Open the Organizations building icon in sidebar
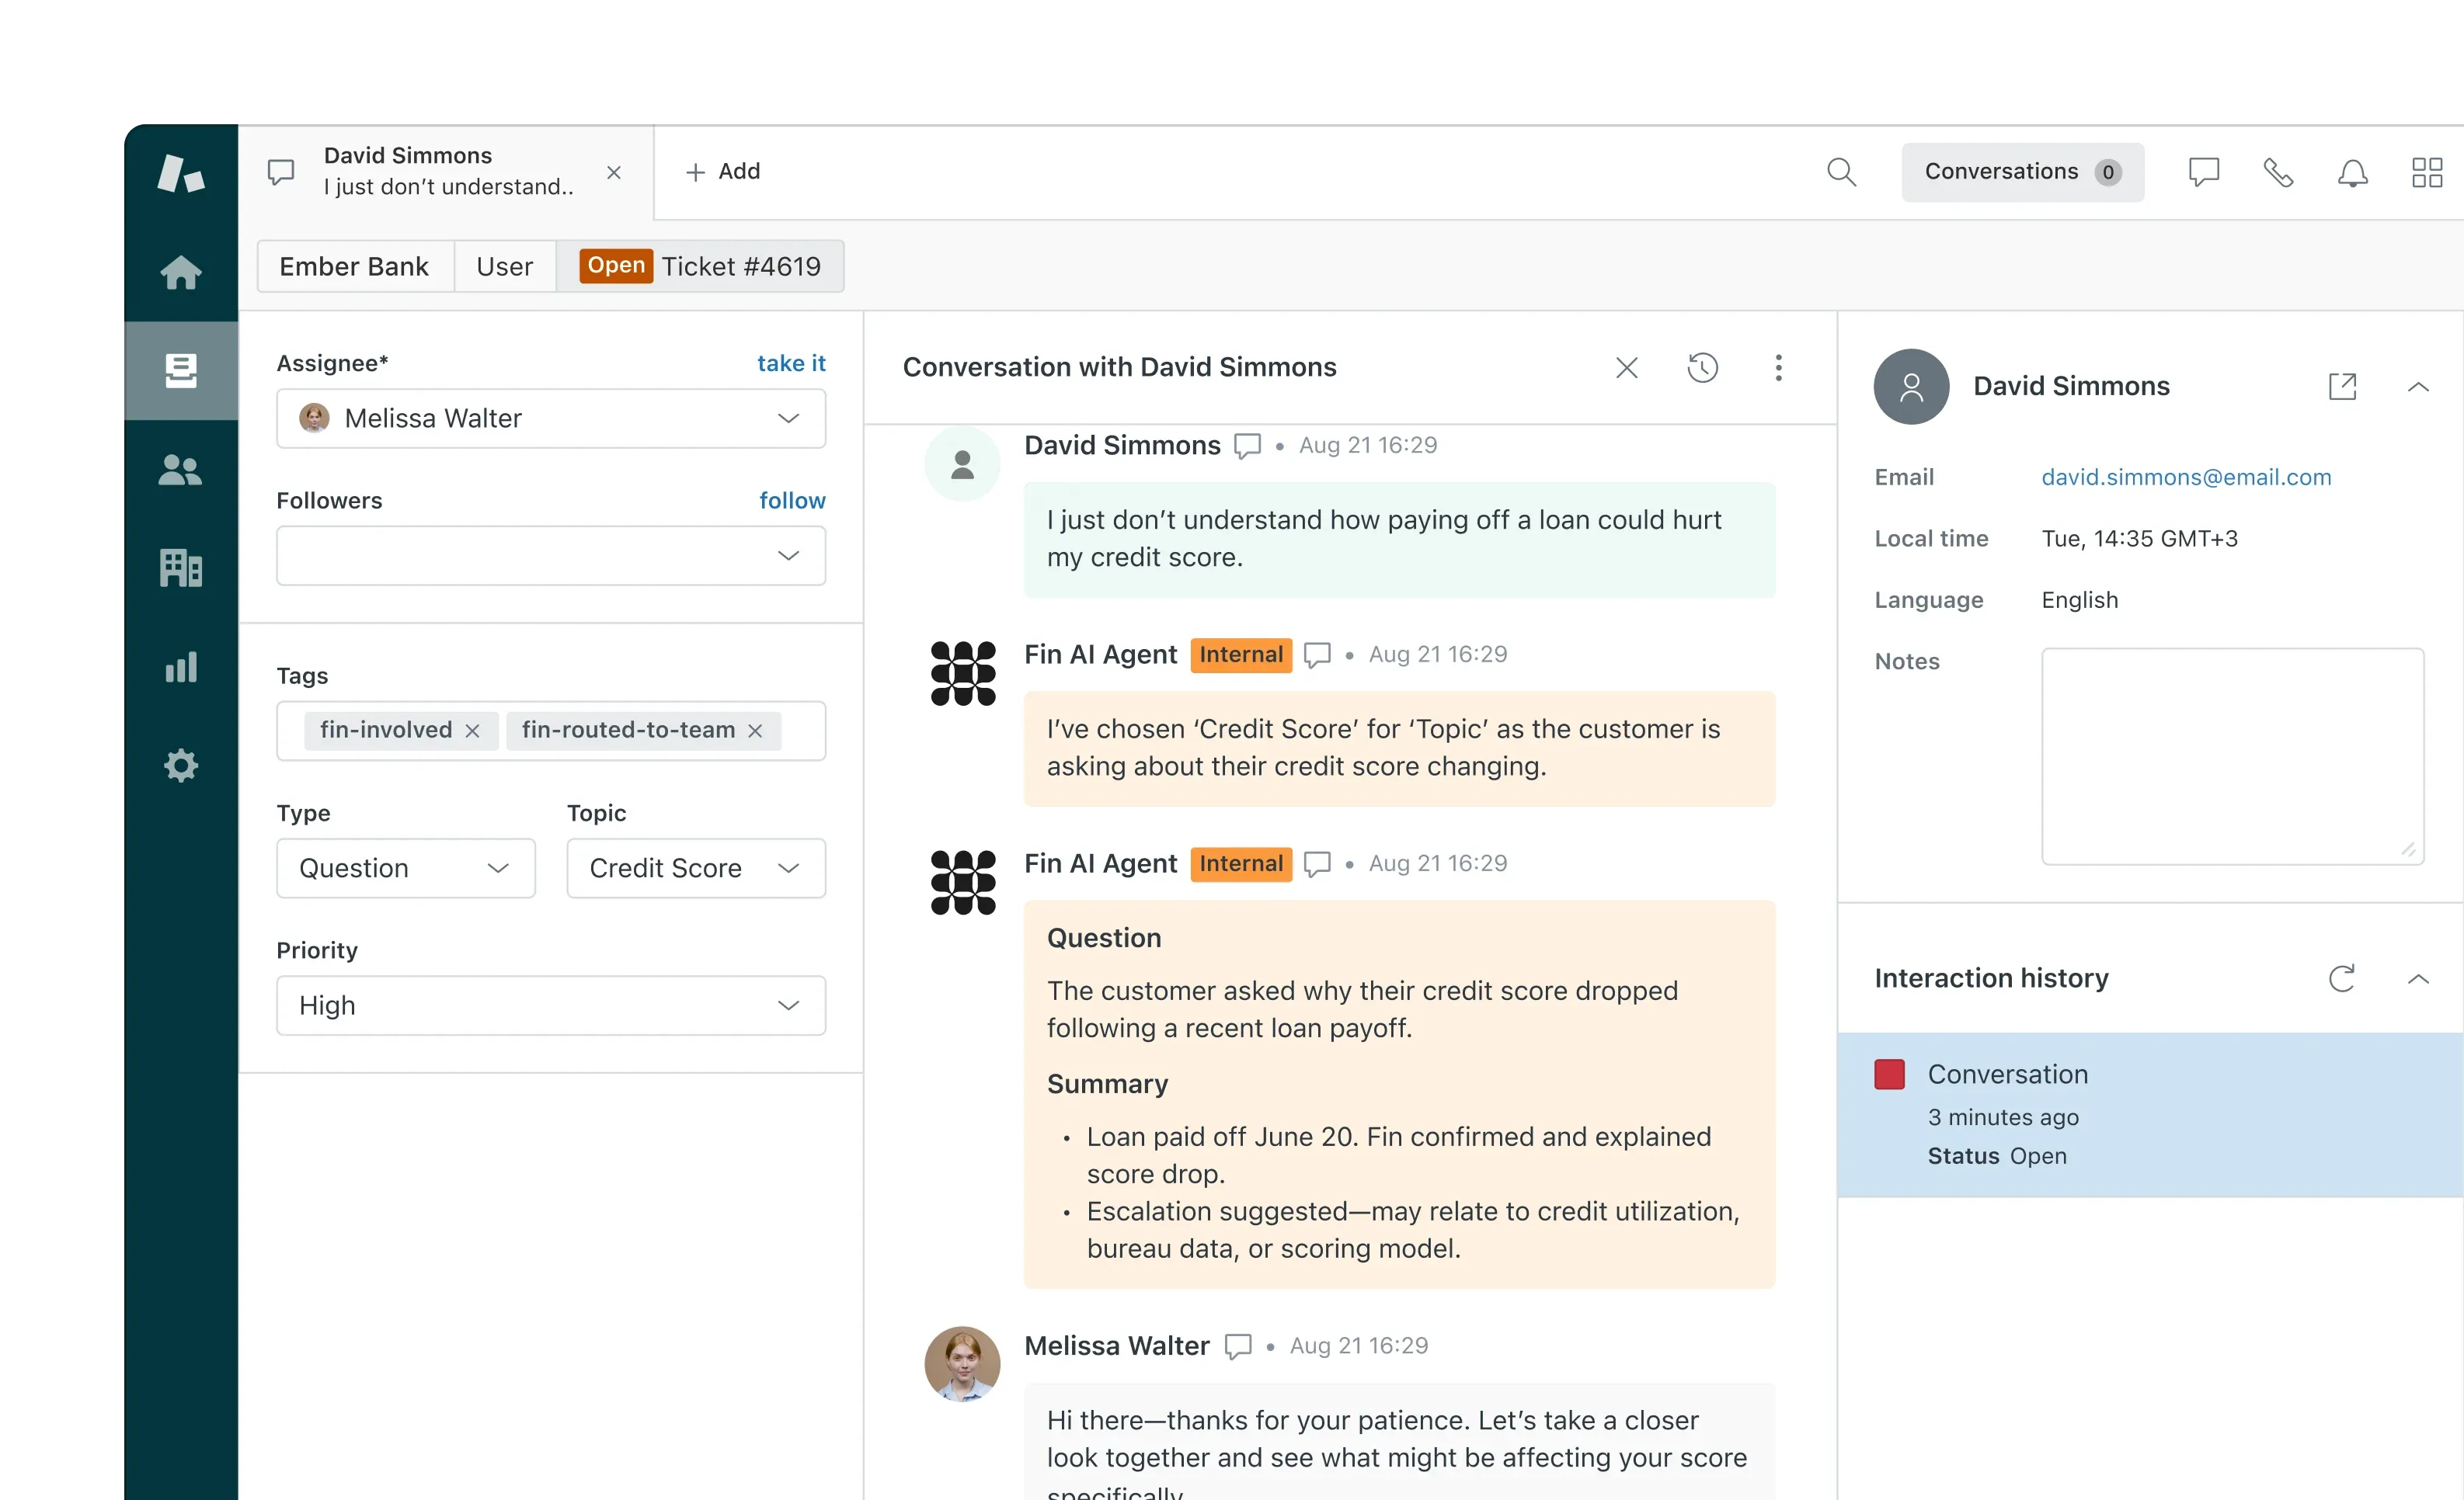Screen dimensions: 2464x1500 coord(181,568)
